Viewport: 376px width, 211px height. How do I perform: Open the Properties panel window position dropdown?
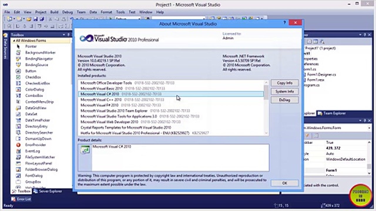click(x=361, y=120)
